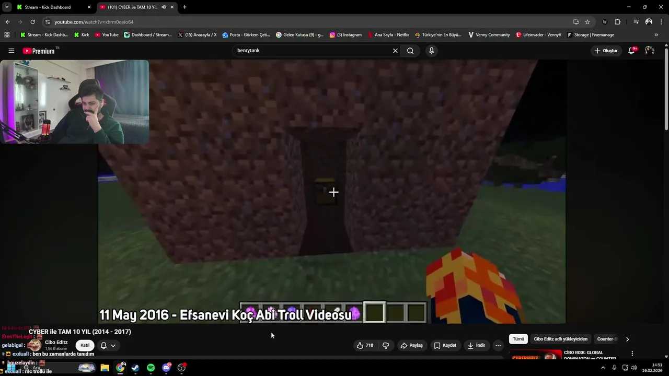Install app icon in the address bar

[x=576, y=22]
